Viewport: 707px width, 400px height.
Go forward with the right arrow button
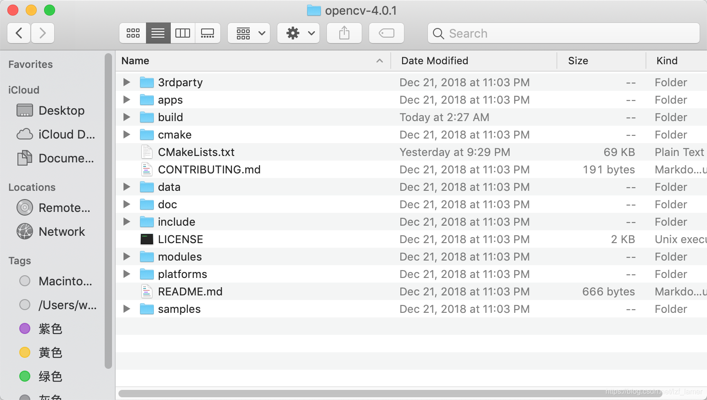[43, 33]
